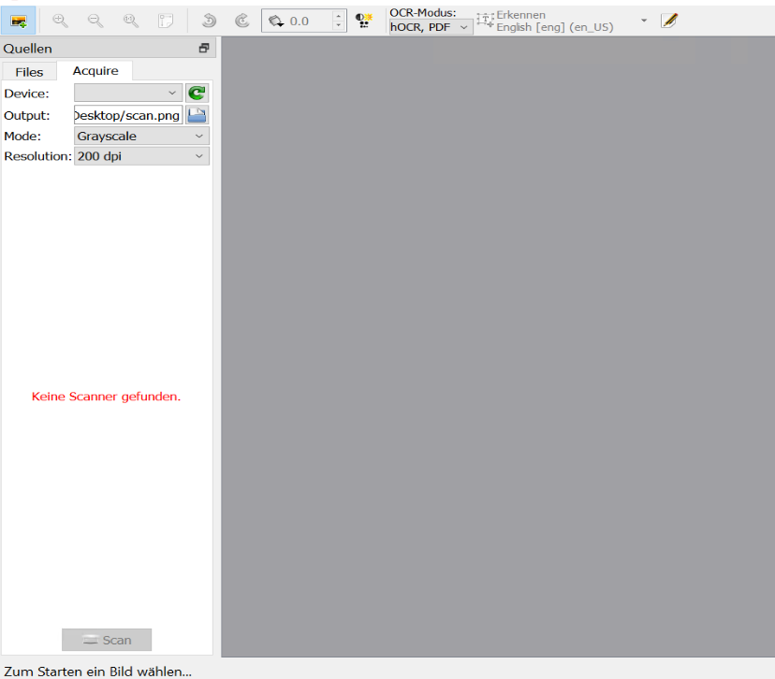Open images using the add image icon
Screen dimensions: 775x679
click(x=19, y=20)
